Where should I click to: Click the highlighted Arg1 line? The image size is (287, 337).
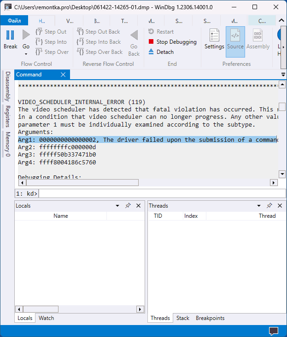pyautogui.click(x=148, y=139)
